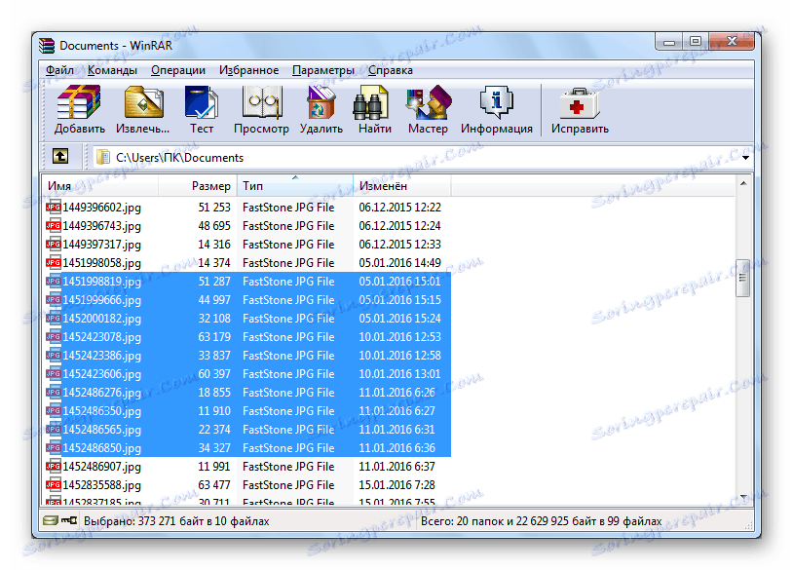Click JPG icon of 1449396602.jpg
Viewport: 793px width, 570px height.
54,208
